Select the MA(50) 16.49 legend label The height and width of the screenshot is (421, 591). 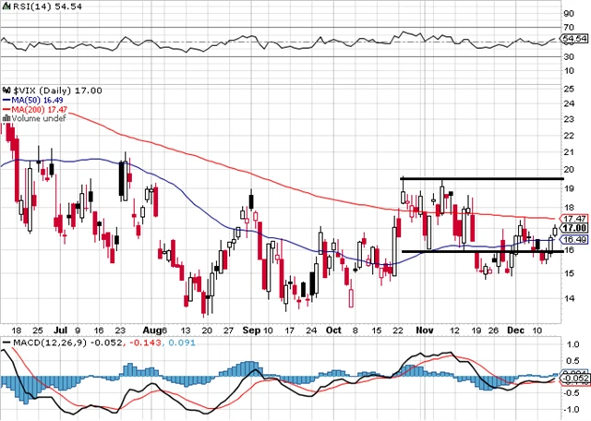[x=32, y=100]
